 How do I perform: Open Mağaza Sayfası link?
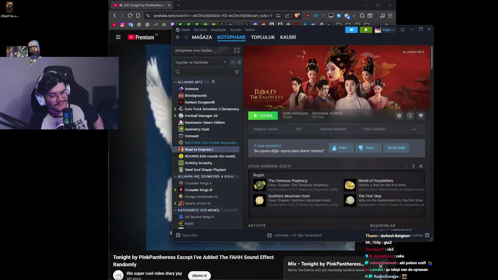266,129
